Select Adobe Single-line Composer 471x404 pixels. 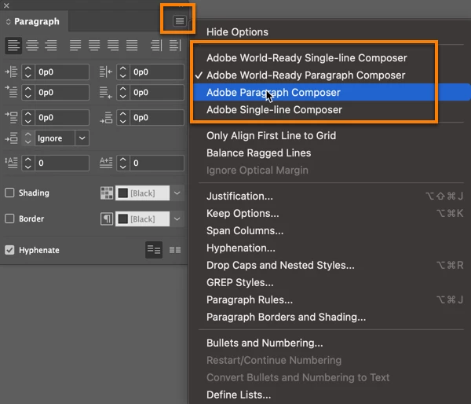tap(274, 110)
